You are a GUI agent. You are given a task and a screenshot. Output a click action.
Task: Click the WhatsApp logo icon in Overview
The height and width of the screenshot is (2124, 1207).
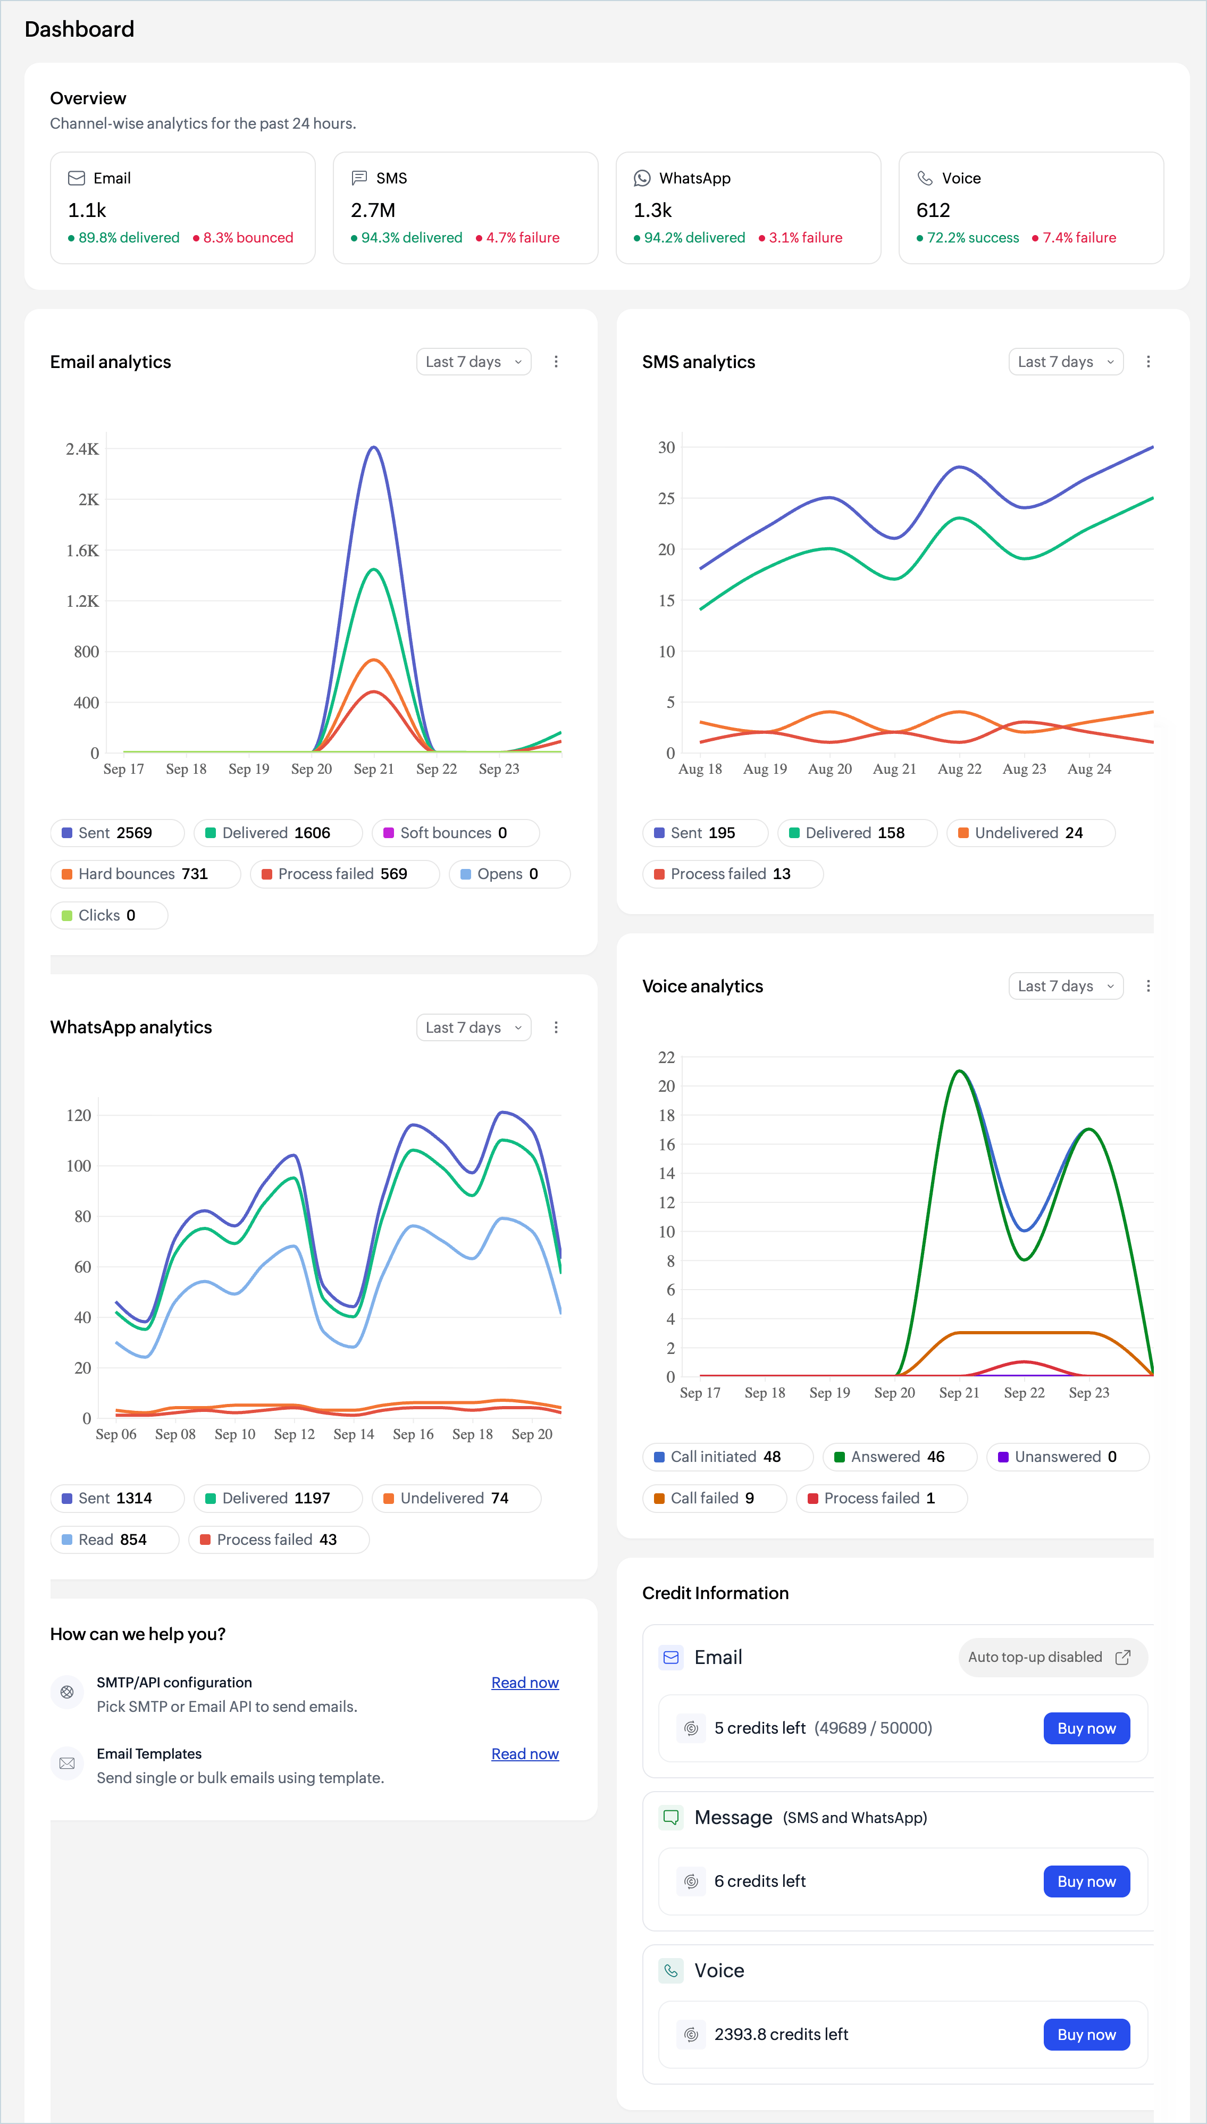[x=642, y=178]
